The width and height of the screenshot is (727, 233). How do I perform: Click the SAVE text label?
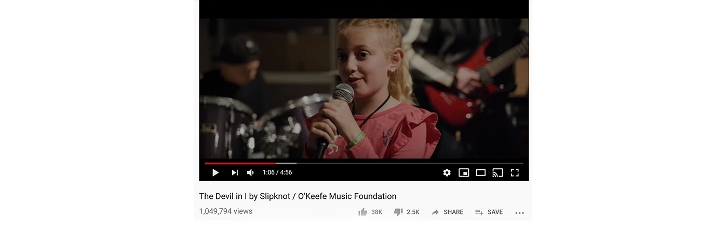(495, 212)
